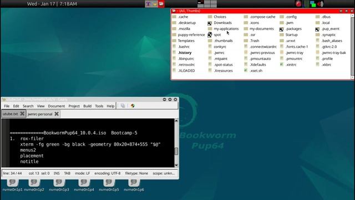Open the my-applications folder

click(223, 29)
